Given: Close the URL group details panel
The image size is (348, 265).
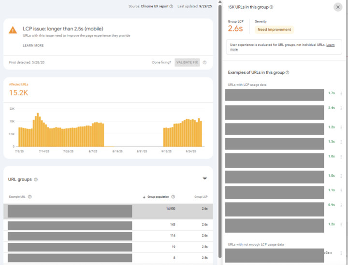Looking at the screenshot, I should point(338,7).
